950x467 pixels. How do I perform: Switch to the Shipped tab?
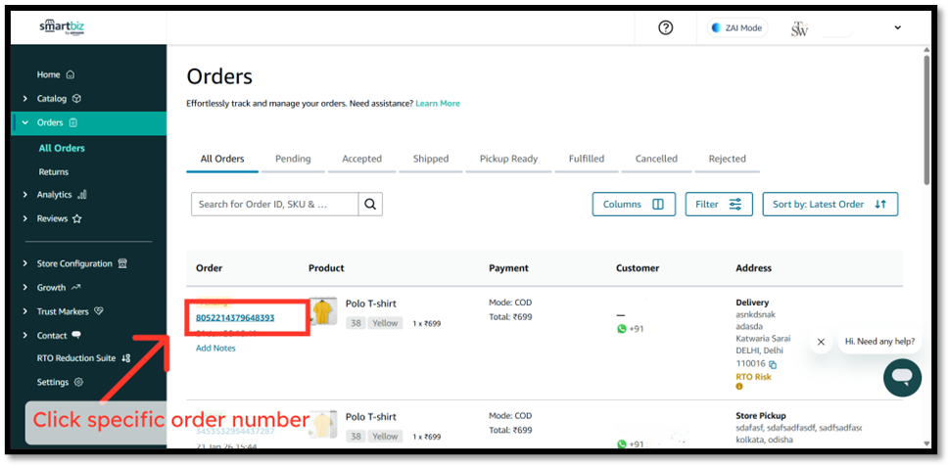click(430, 159)
